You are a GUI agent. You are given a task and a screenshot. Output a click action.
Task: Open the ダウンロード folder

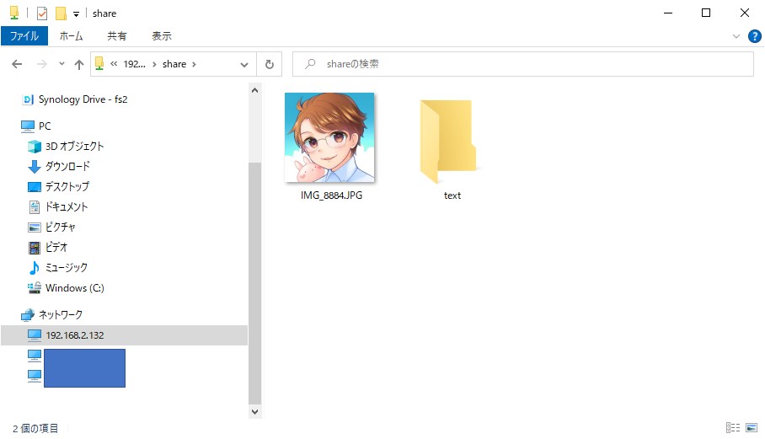point(67,166)
